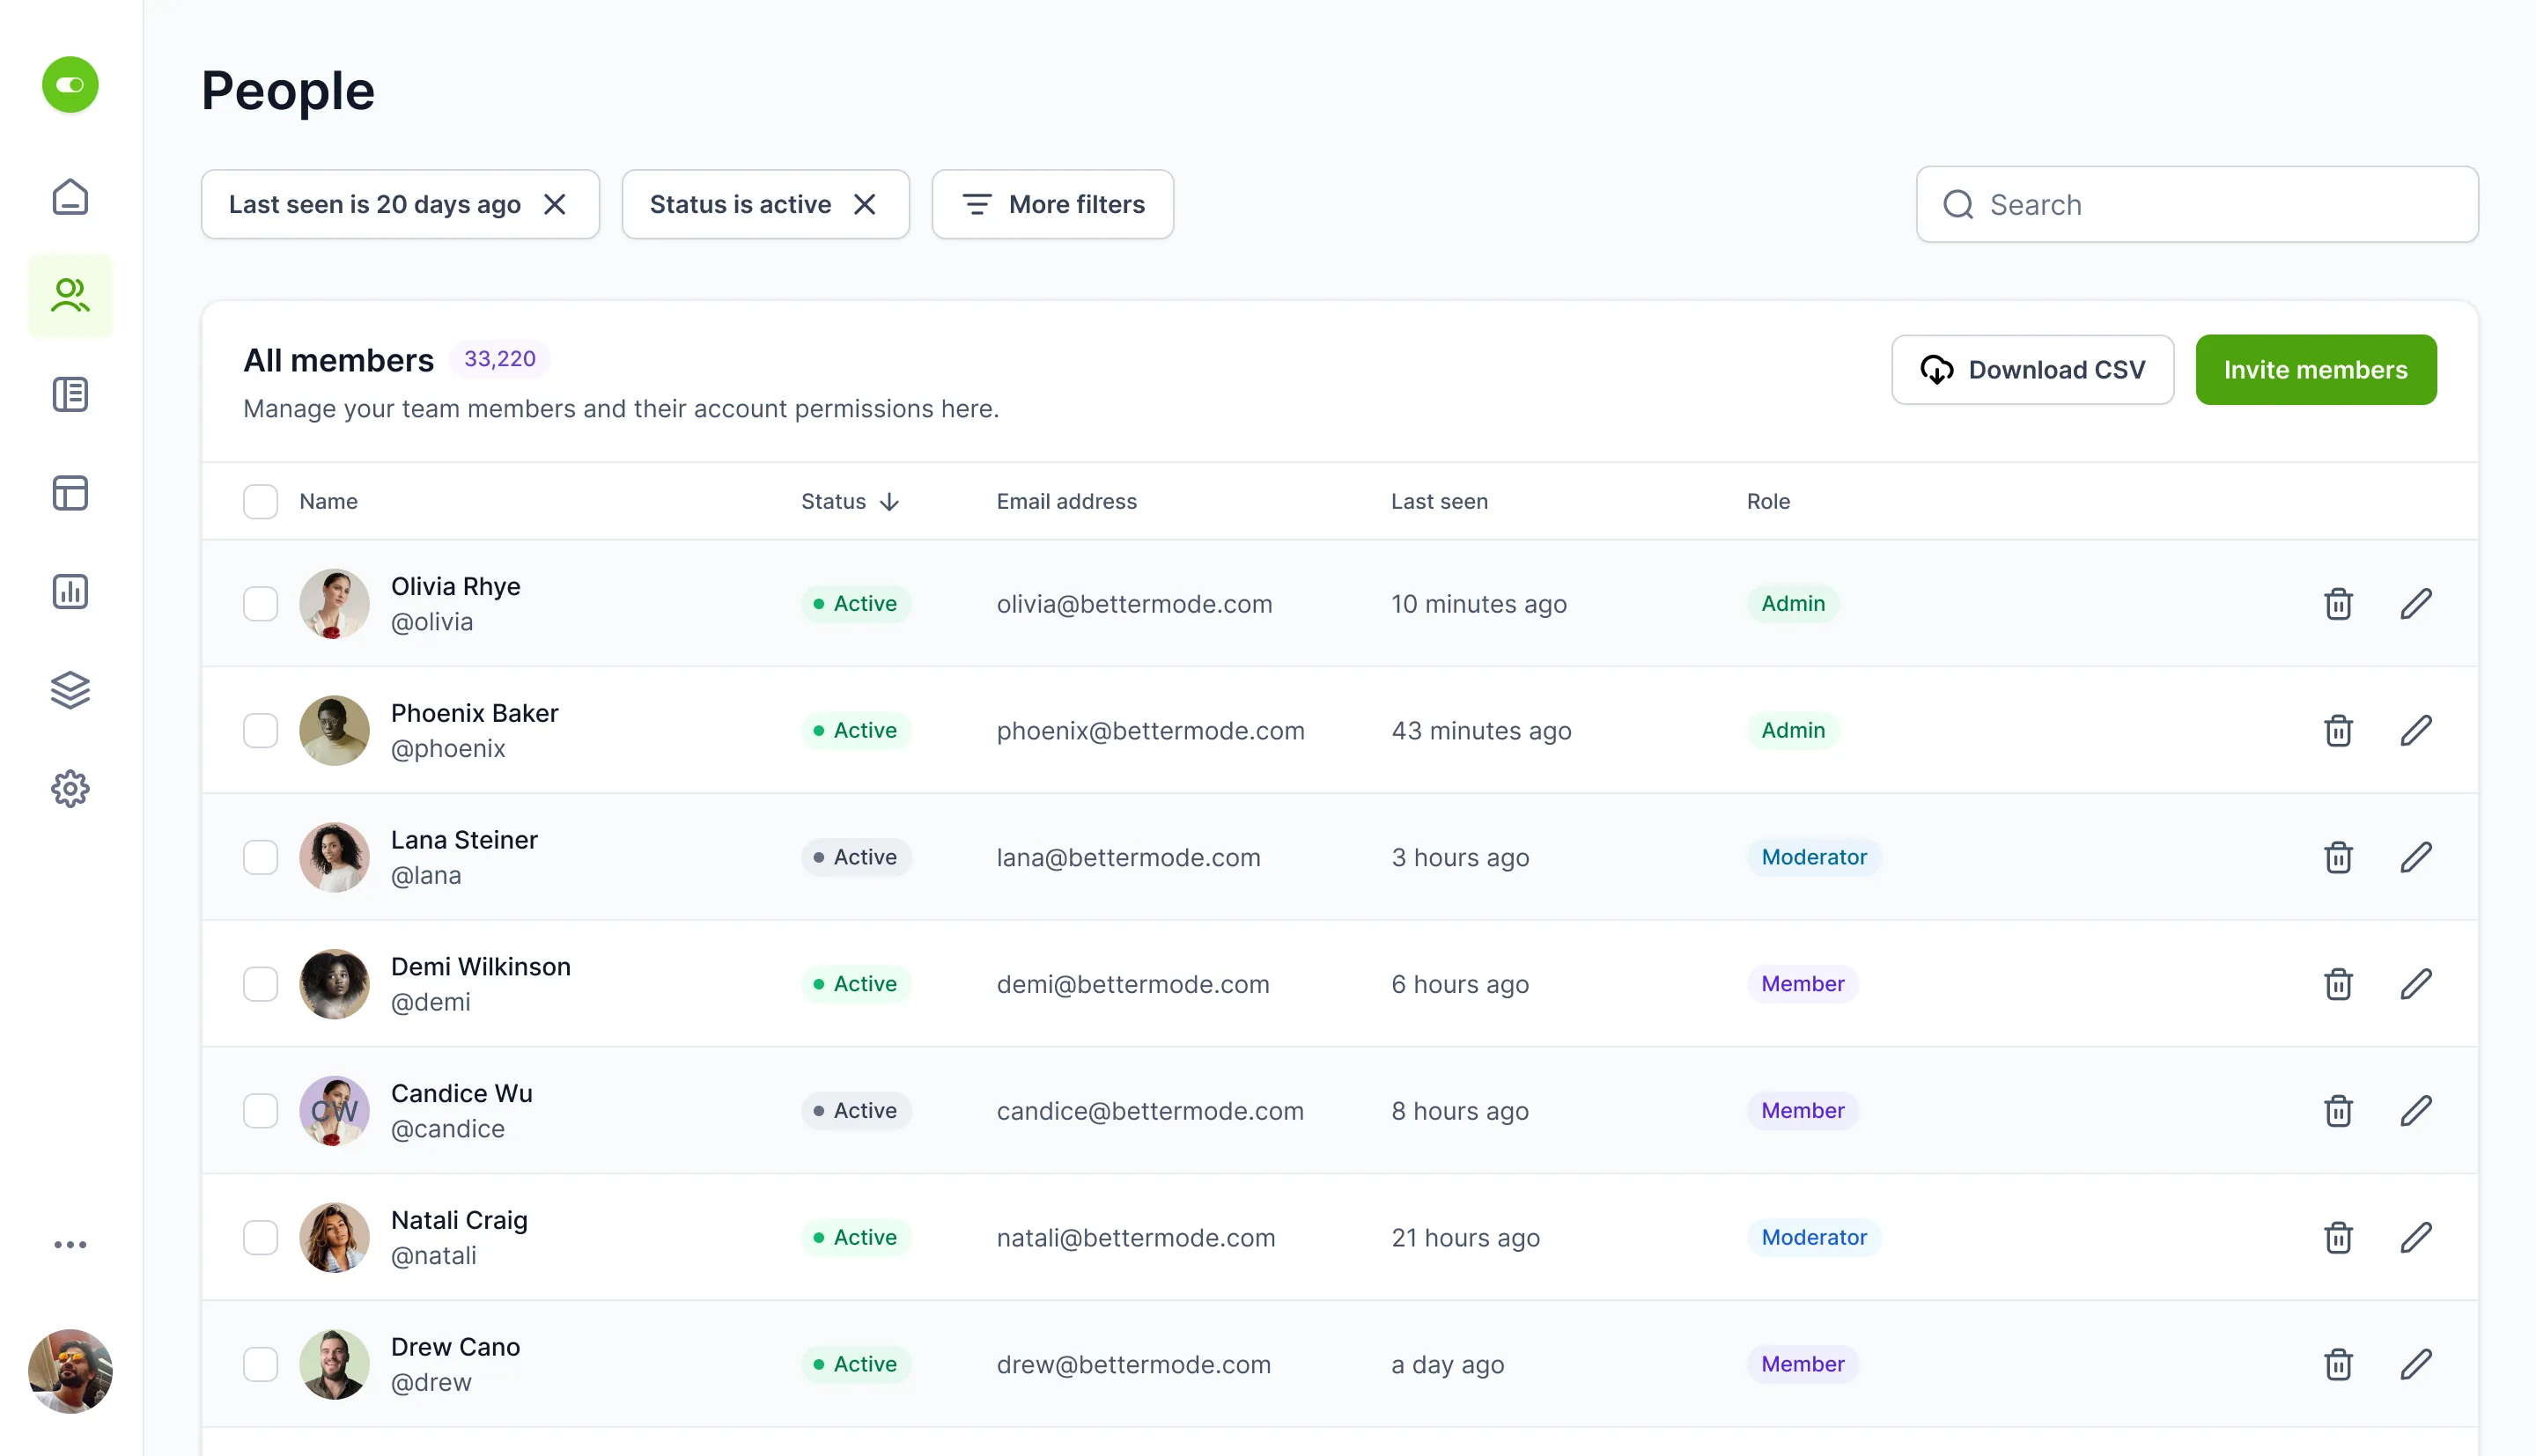The width and height of the screenshot is (2536, 1456).
Task: Remove the 'Last seen is 20 days ago' filter
Action: [555, 204]
